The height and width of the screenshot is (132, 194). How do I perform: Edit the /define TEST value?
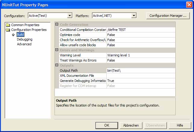point(141,30)
